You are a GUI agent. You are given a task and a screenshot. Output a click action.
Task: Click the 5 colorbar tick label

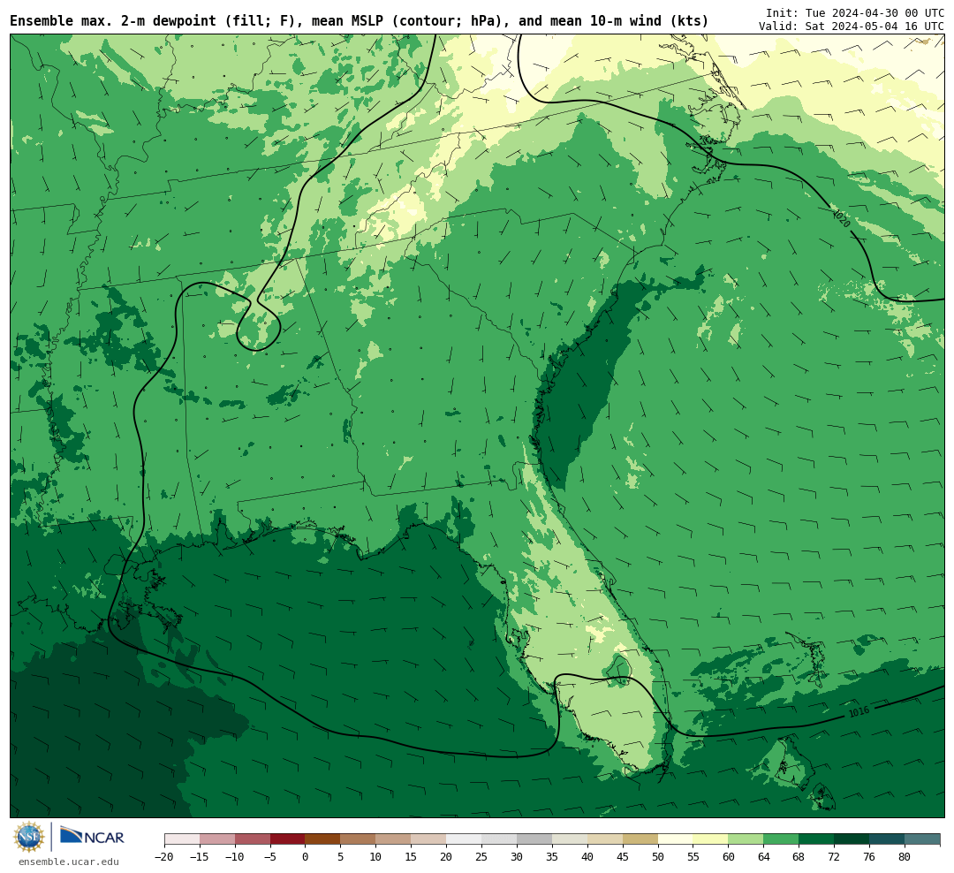[341, 857]
